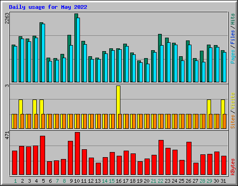Click day label 10 on the x-axis
The height and width of the screenshot is (186, 238).
pyautogui.click(x=77, y=181)
